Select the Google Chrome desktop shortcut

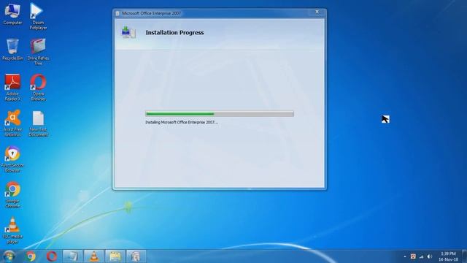(12, 195)
